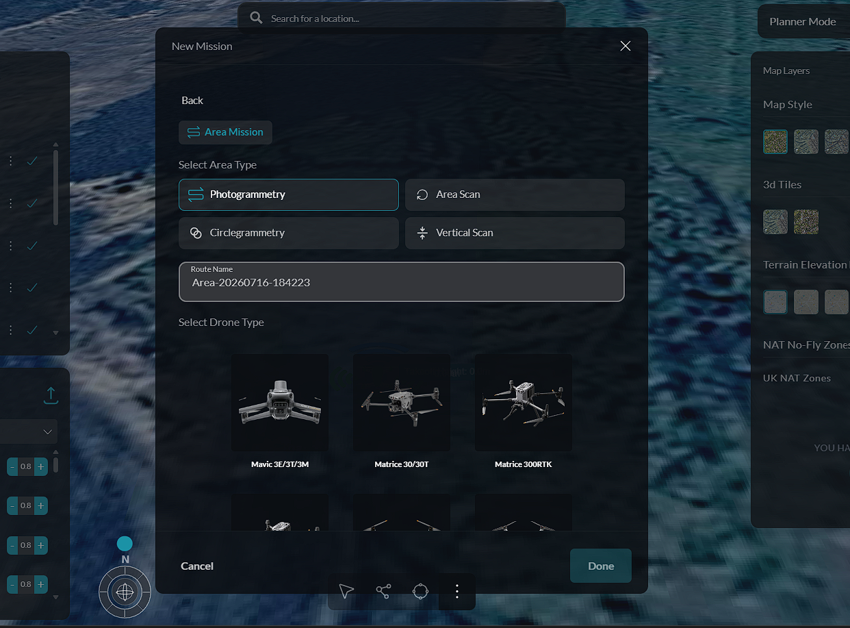Viewport: 850px width, 628px height.
Task: Click the scrollbar beside the checkmark rows
Action: (x=55, y=187)
